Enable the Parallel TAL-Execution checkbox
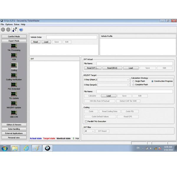 coord(86,121)
